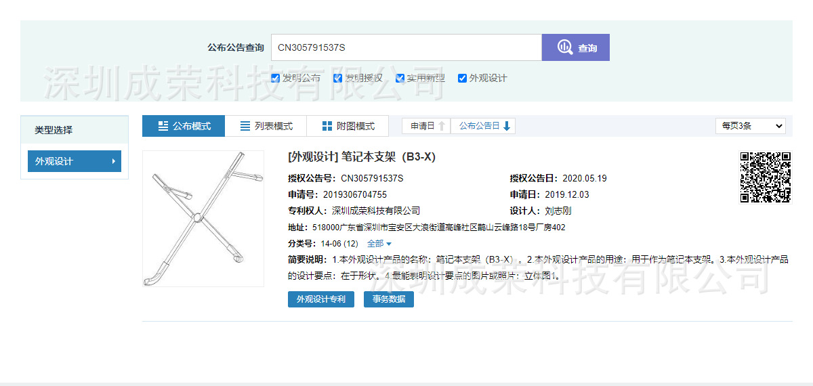
Task: Click the 附图模式 grid icon
Action: tap(327, 126)
